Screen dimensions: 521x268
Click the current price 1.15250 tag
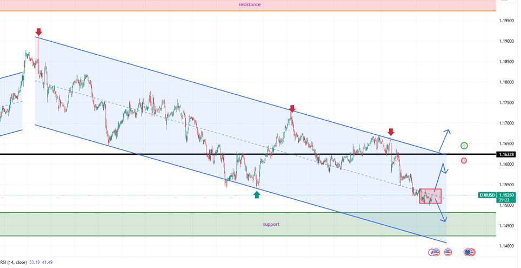(506, 195)
